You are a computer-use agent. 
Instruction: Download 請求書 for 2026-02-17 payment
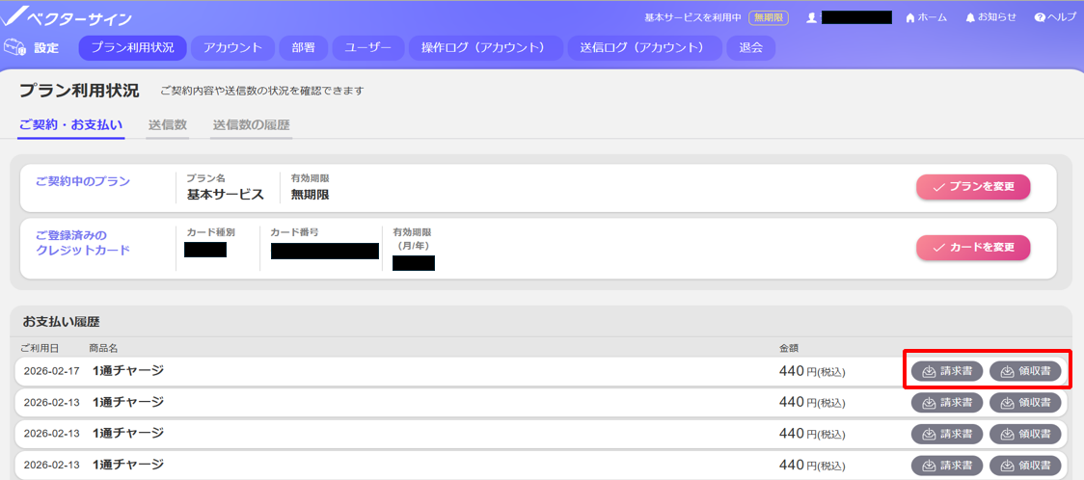click(x=947, y=371)
